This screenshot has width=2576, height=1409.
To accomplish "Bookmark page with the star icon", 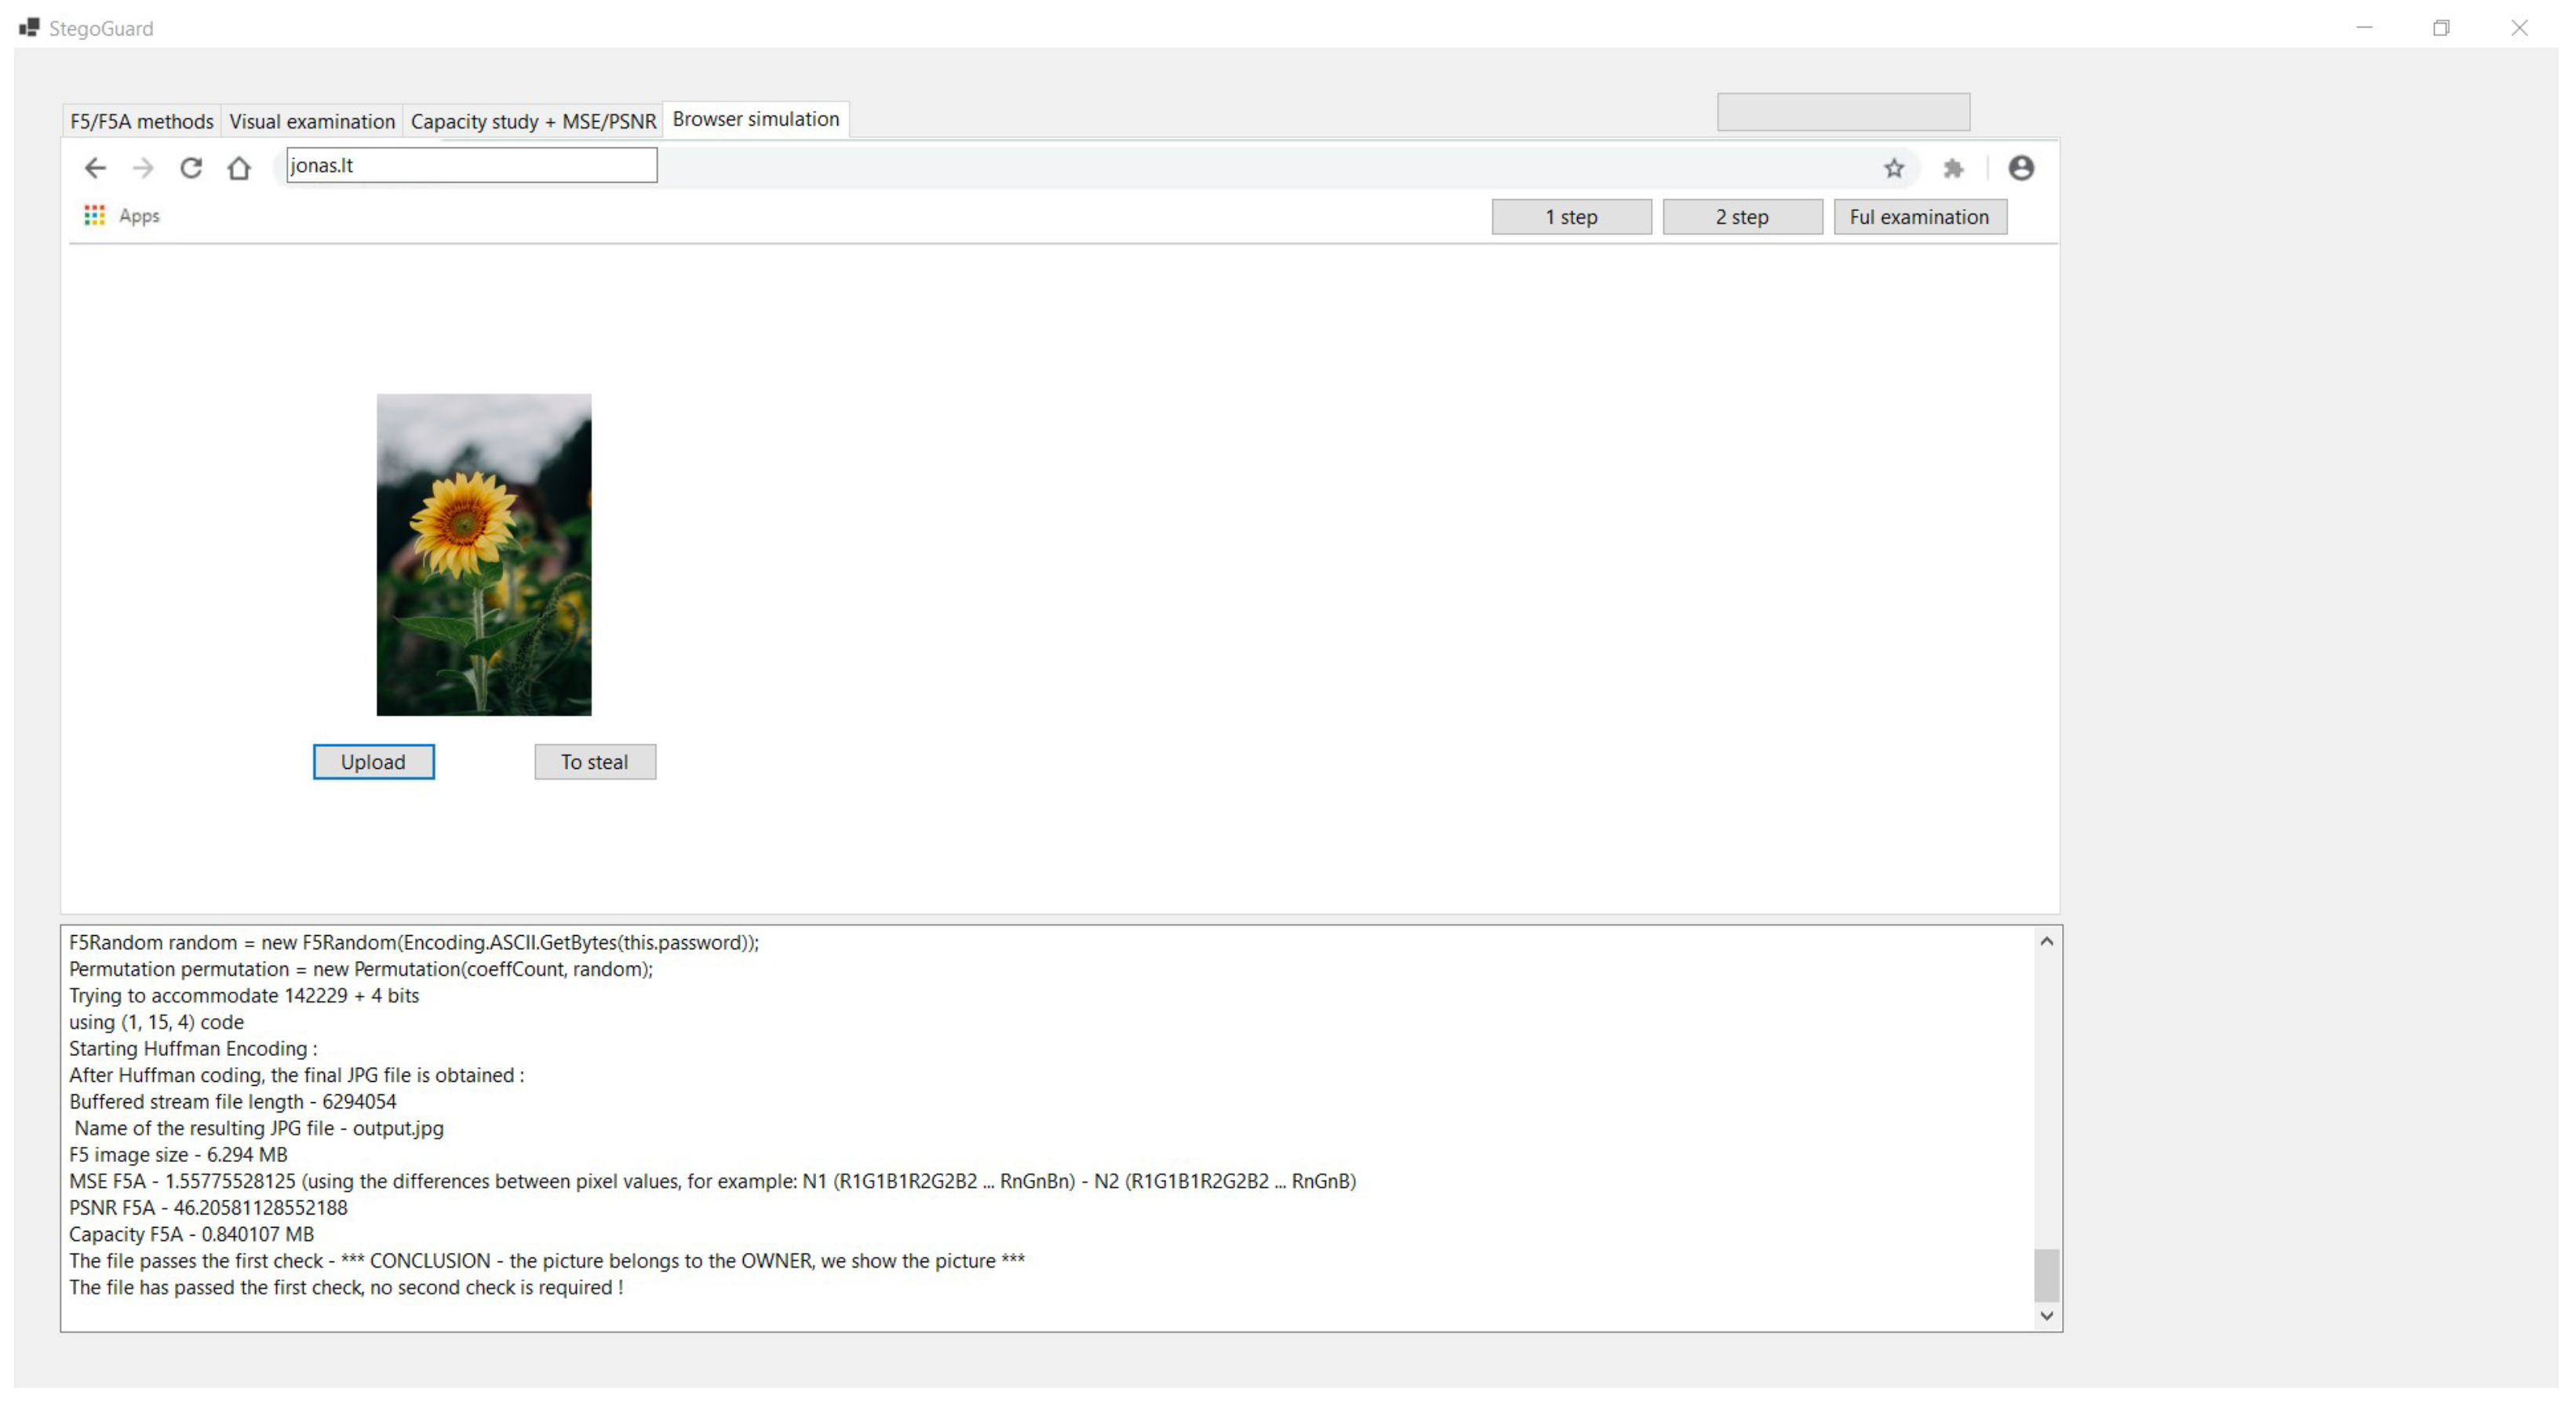I will [x=1894, y=168].
